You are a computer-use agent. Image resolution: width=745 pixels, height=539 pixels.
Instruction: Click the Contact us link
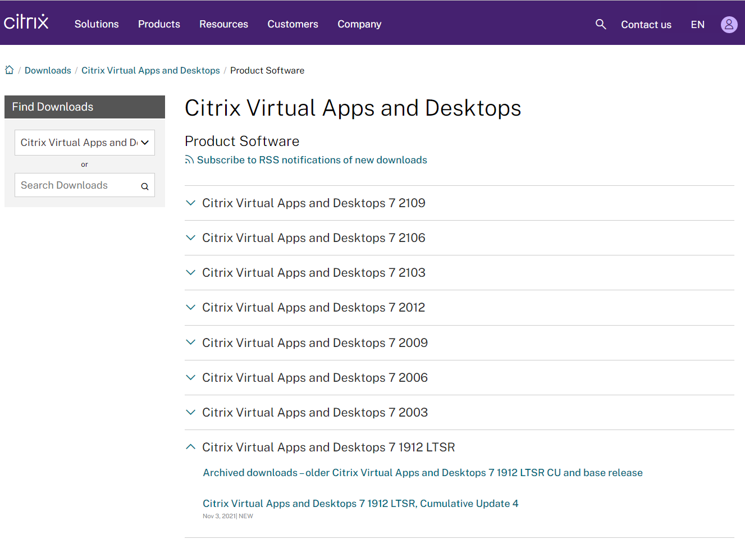pos(646,25)
